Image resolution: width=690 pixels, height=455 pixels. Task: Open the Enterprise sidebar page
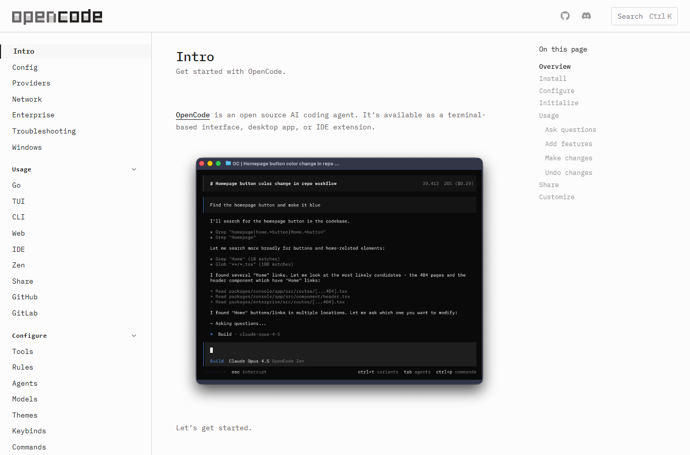point(33,115)
